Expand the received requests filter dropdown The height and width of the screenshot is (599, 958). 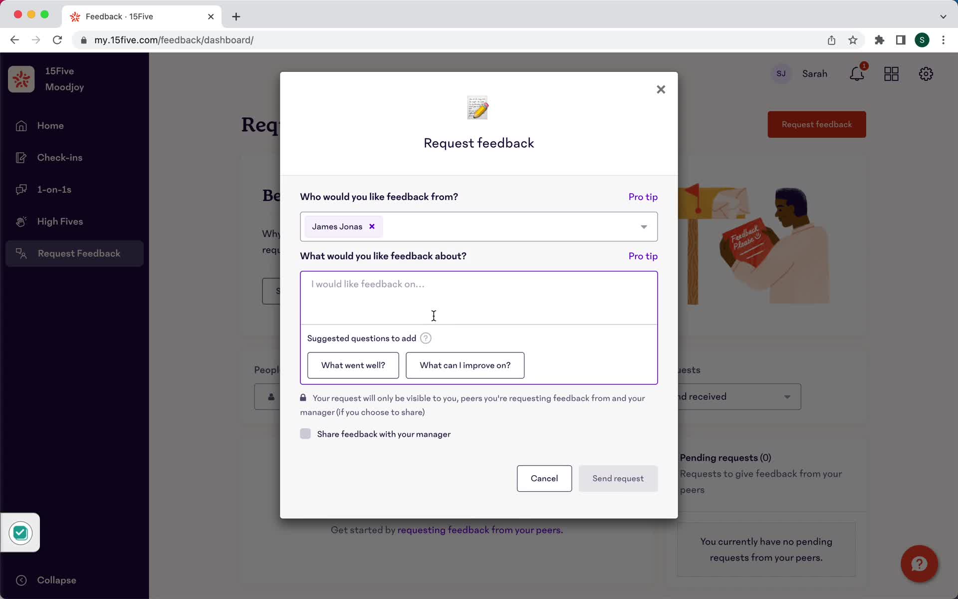pyautogui.click(x=787, y=397)
